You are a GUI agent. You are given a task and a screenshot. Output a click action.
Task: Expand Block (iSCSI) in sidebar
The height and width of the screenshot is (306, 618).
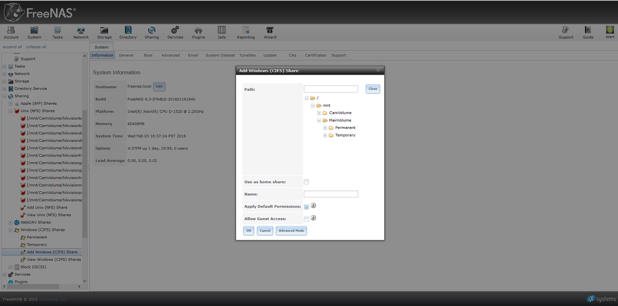11,267
